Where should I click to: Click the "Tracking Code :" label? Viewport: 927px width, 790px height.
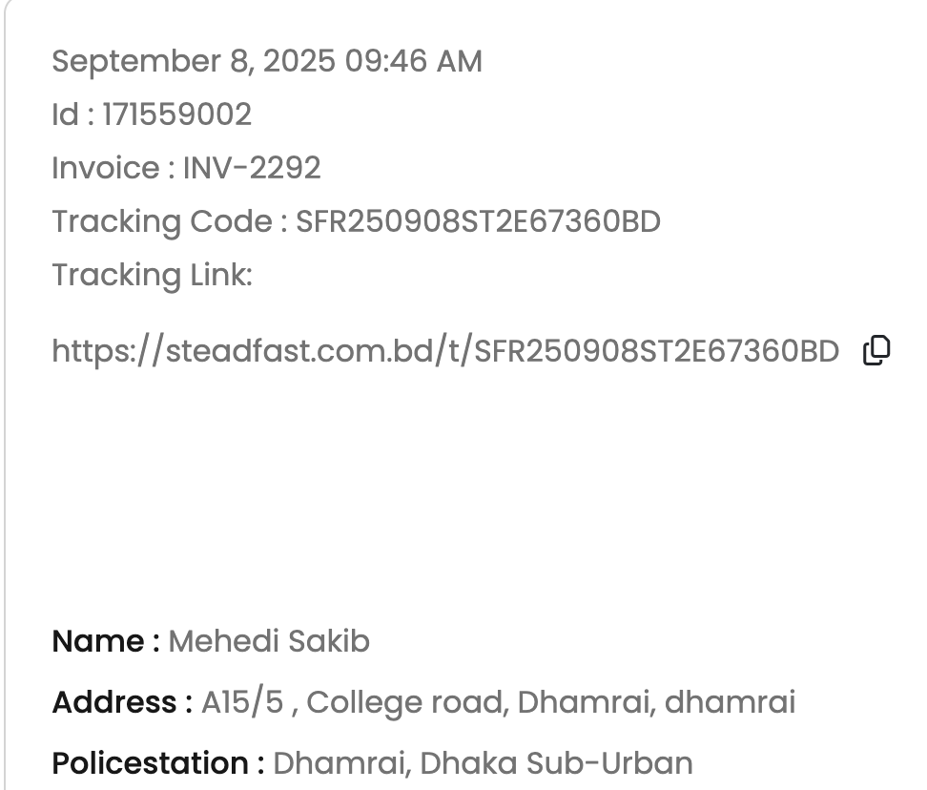tap(169, 221)
